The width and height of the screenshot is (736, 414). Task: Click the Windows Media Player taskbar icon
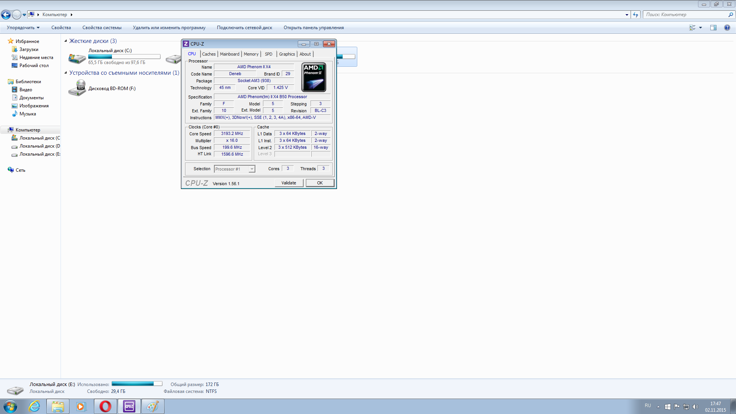pyautogui.click(x=81, y=406)
